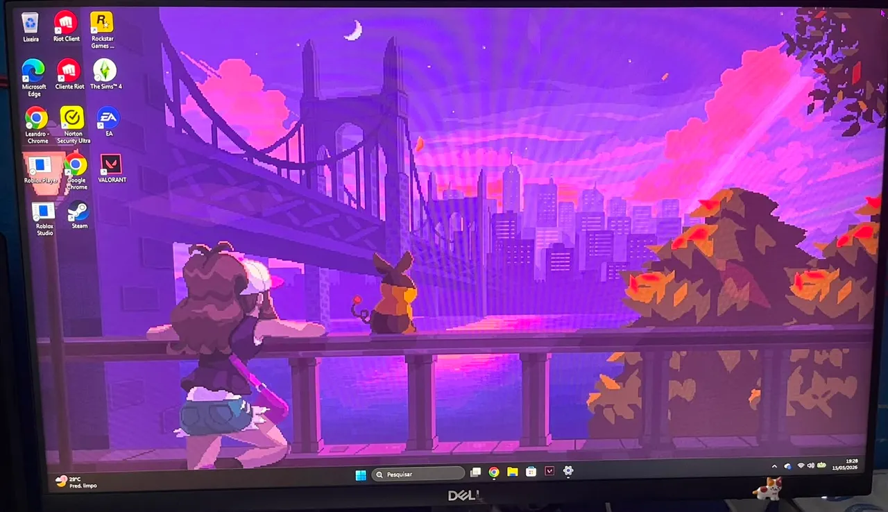888x512 pixels.
Task: Click the Pesquisar taskbar search box
Action: tap(418, 474)
